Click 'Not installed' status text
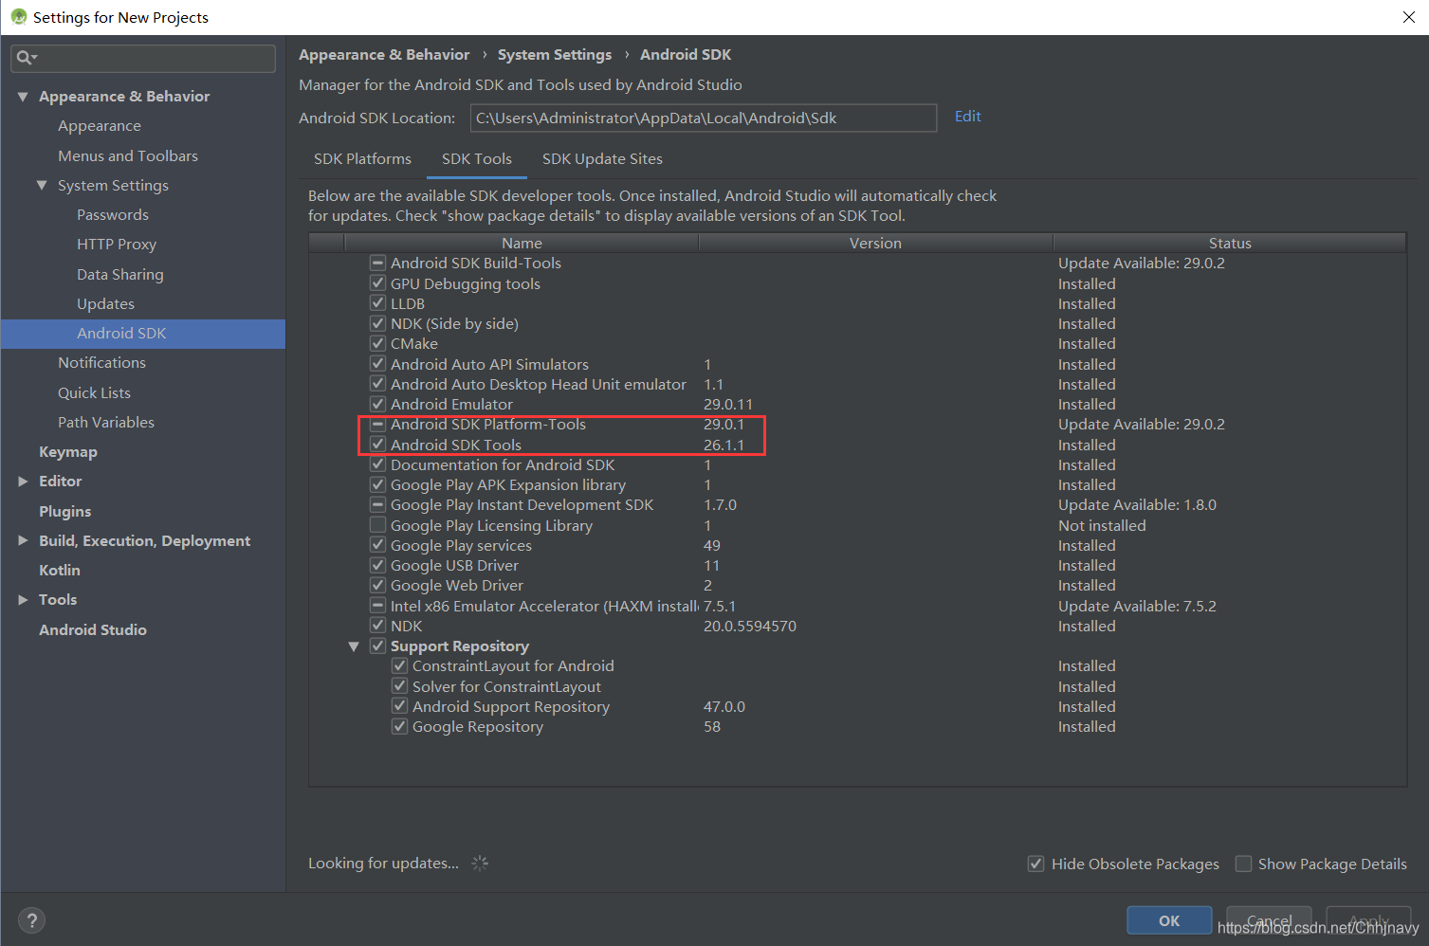The height and width of the screenshot is (946, 1429). pyautogui.click(x=1102, y=525)
